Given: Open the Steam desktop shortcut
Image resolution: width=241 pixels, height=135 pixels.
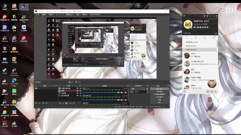Looking at the screenshot, I should pos(5,71).
